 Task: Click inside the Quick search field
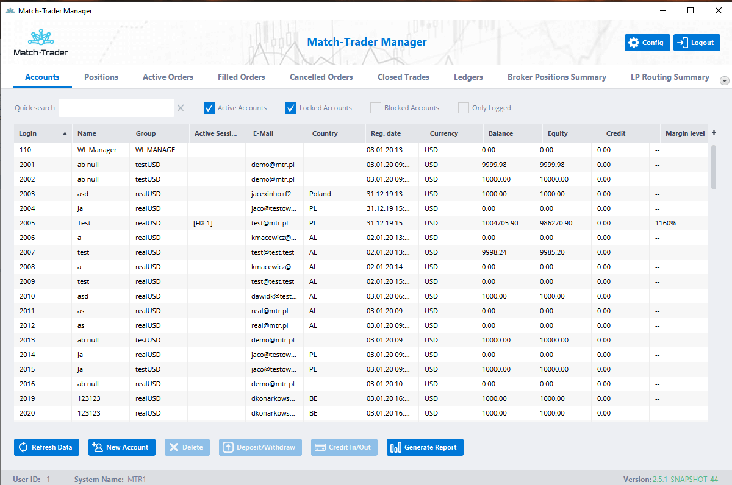click(x=116, y=107)
